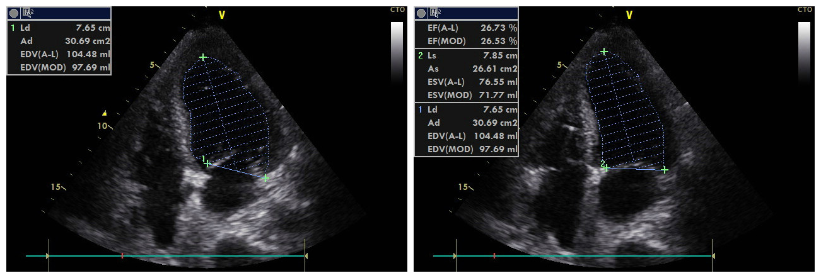Click the yellow focus triangle marker near depth 10
This screenshot has width=821, height=278.
click(x=105, y=113)
